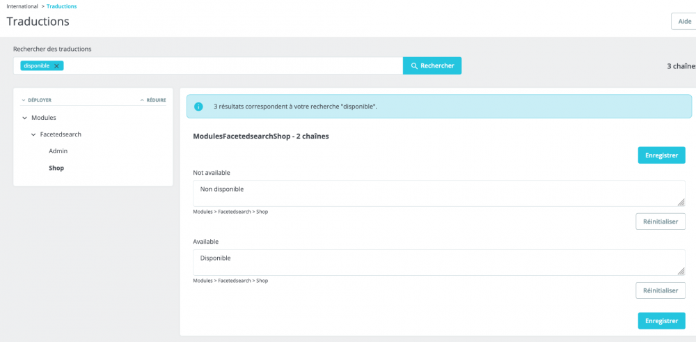Click the magnifier icon in Rechercher button
This screenshot has width=696, height=342.
(x=414, y=65)
